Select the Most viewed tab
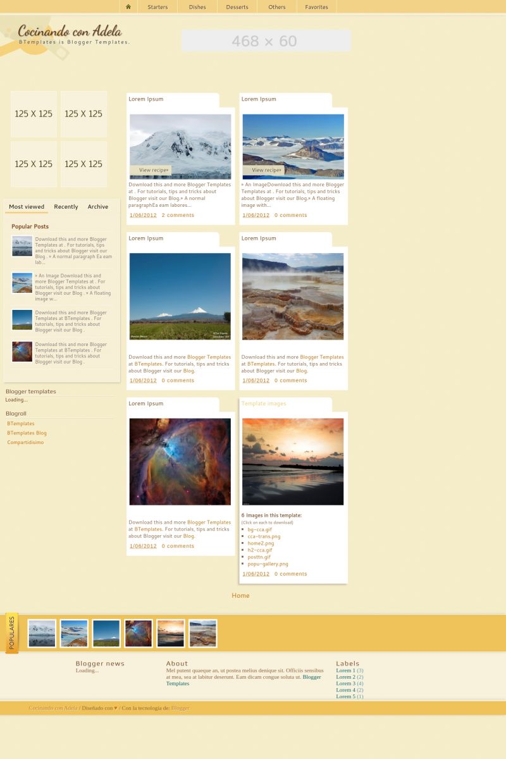This screenshot has height=759, width=506. (27, 207)
